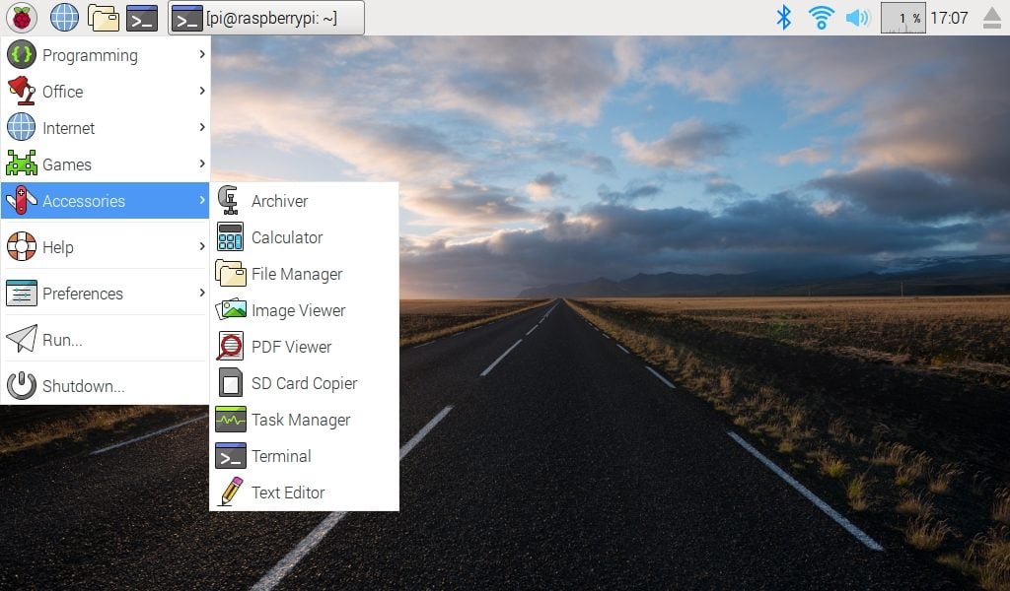Switch to the pi@raspberrypi terminal window button

coord(266,18)
